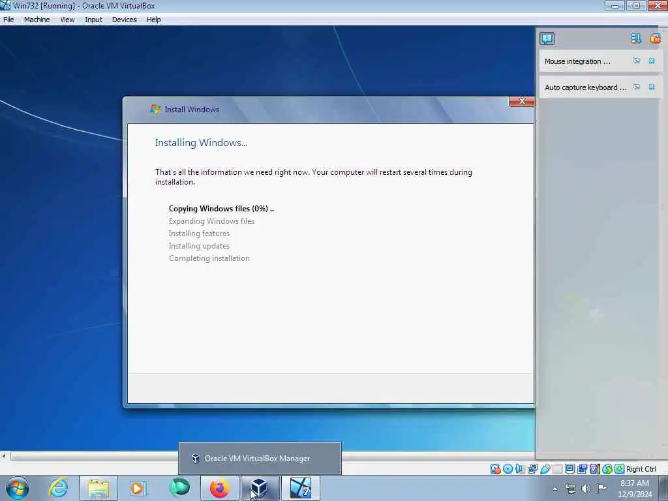This screenshot has height=501, width=668.
Task: Click the VM window horizontal scrollbar track
Action: coord(273,457)
